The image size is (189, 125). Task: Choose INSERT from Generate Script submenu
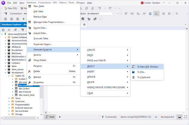91,72
